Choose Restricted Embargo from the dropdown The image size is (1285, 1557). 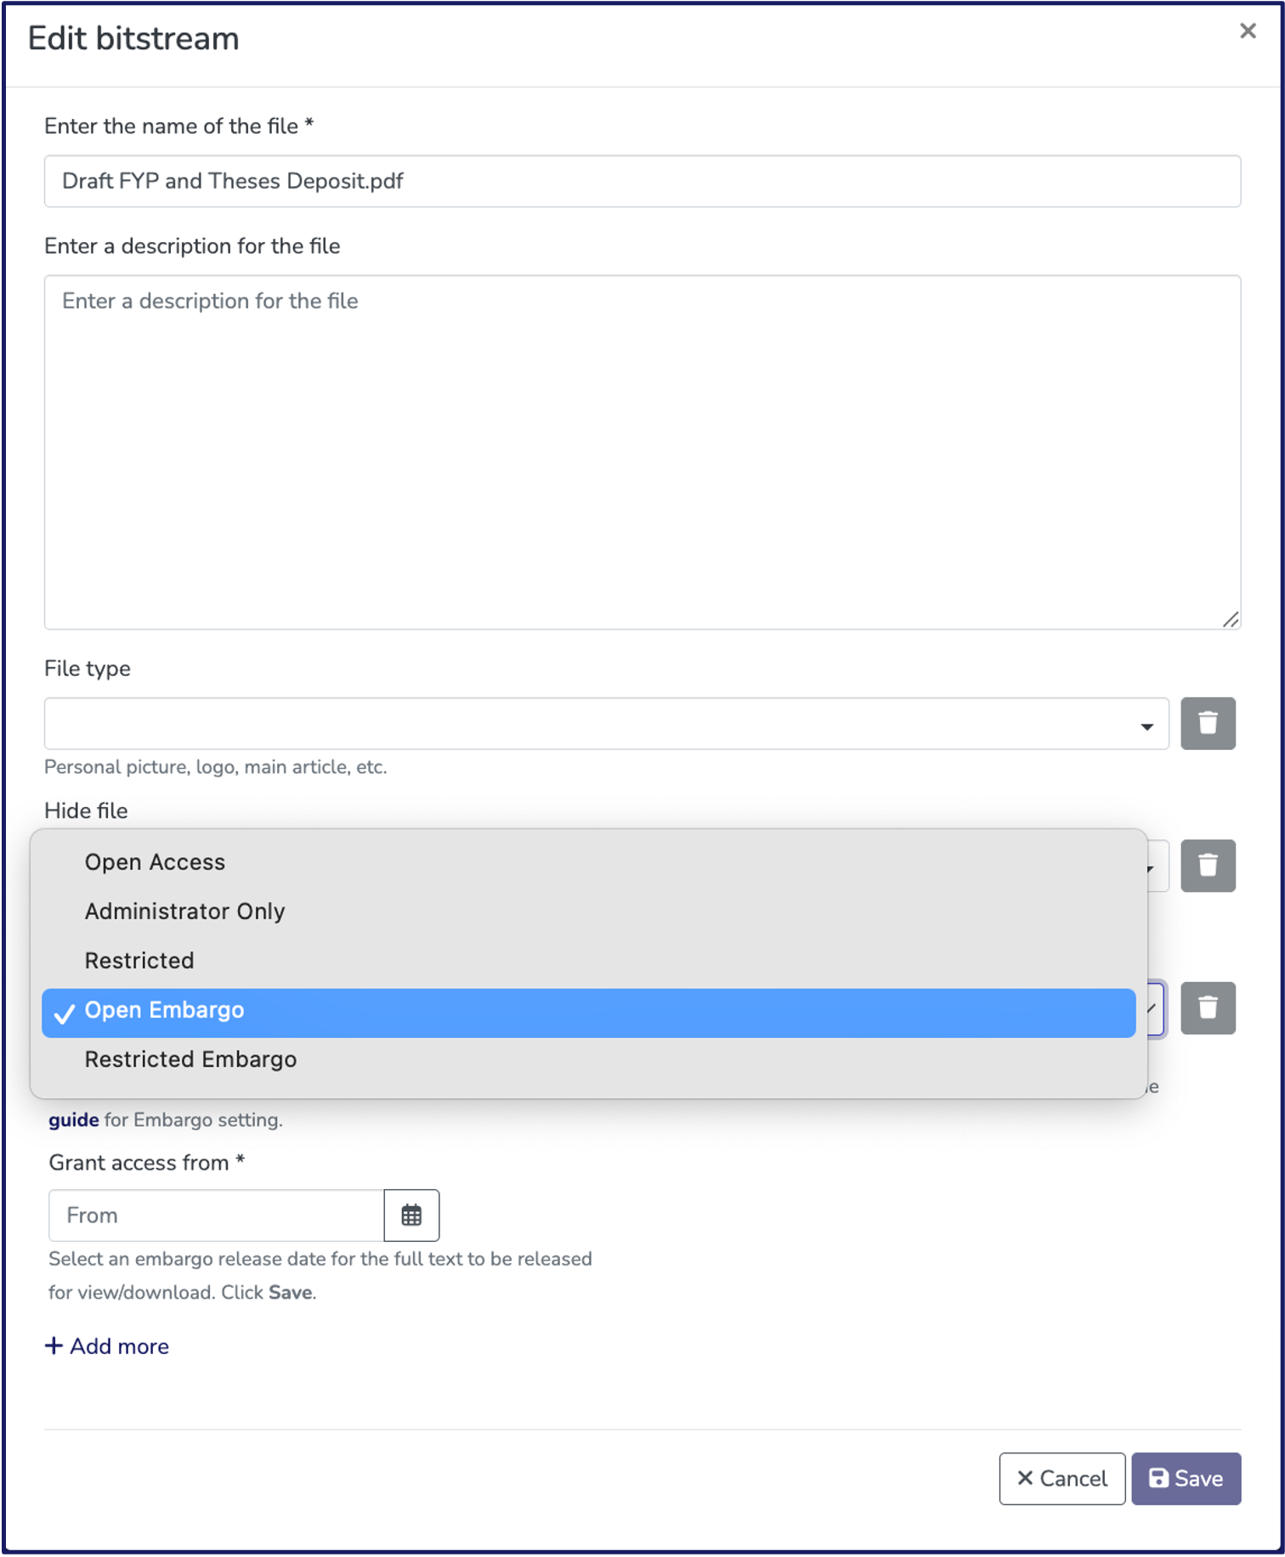tap(190, 1059)
